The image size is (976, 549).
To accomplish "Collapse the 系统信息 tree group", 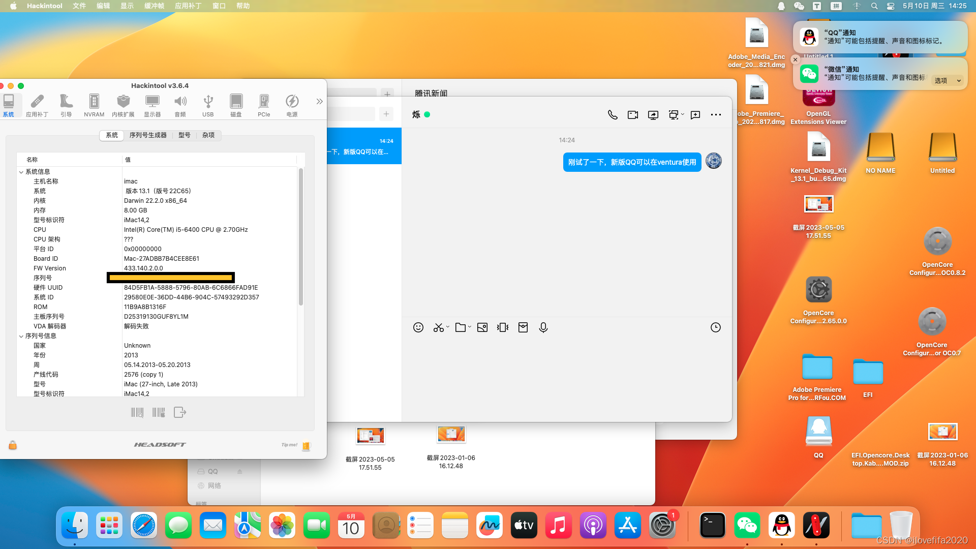I will (21, 172).
